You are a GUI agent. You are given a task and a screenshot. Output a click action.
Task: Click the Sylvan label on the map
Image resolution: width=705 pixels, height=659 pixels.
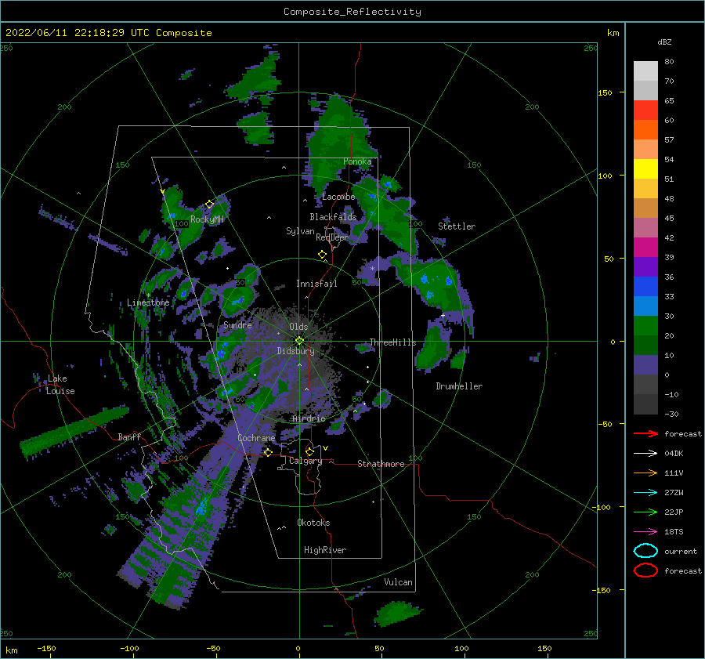tap(300, 231)
